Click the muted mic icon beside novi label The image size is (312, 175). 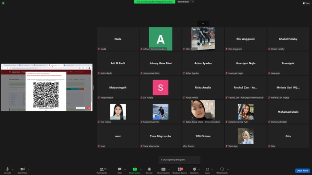point(99,146)
